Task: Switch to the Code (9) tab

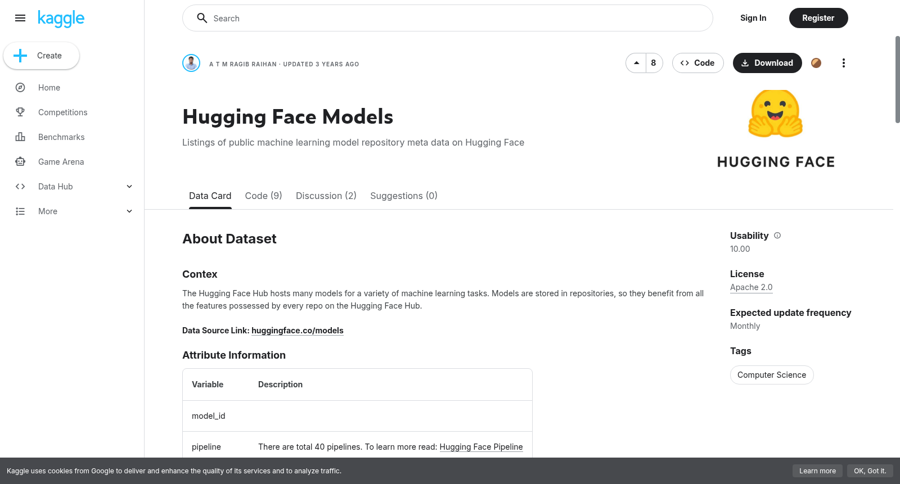Action: pyautogui.click(x=263, y=196)
